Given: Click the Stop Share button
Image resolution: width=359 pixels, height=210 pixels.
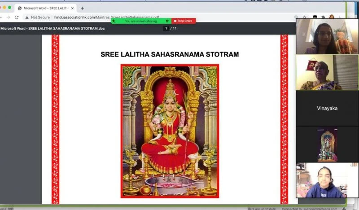Looking at the screenshot, I should point(184,21).
